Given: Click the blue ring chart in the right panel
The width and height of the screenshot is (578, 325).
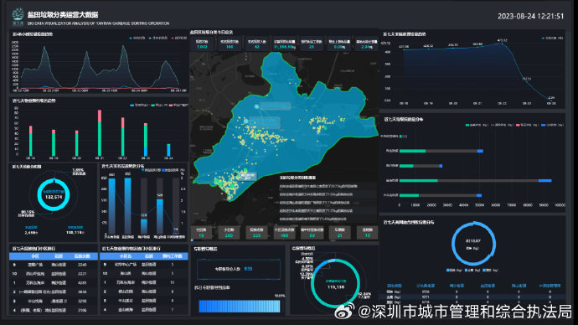Looking at the screenshot, I should pyautogui.click(x=473, y=243).
